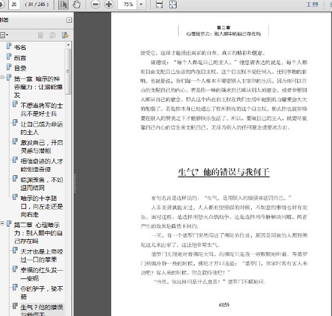Click the bookmarks panel scrollbar thumb
This screenshot has width=332, height=316.
pyautogui.click(x=68, y=71)
